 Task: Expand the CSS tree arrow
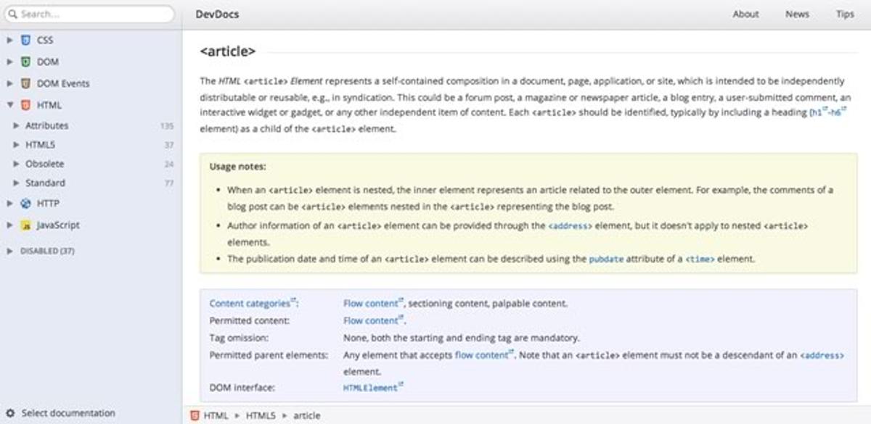coord(10,41)
